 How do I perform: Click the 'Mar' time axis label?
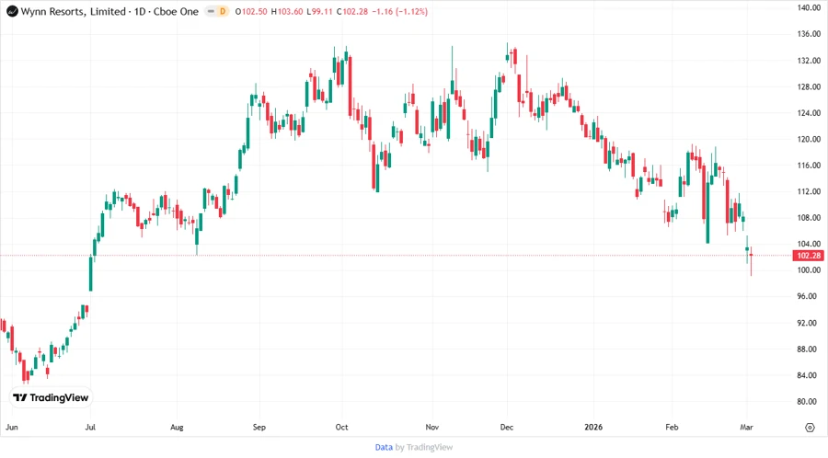pyautogui.click(x=746, y=427)
